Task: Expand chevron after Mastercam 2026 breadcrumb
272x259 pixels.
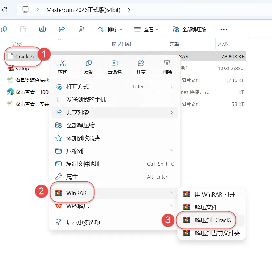Action: (x=129, y=10)
